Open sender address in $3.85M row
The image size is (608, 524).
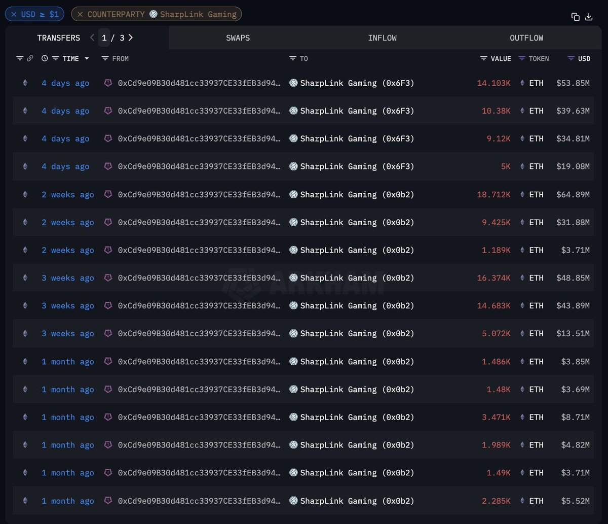[x=199, y=362]
